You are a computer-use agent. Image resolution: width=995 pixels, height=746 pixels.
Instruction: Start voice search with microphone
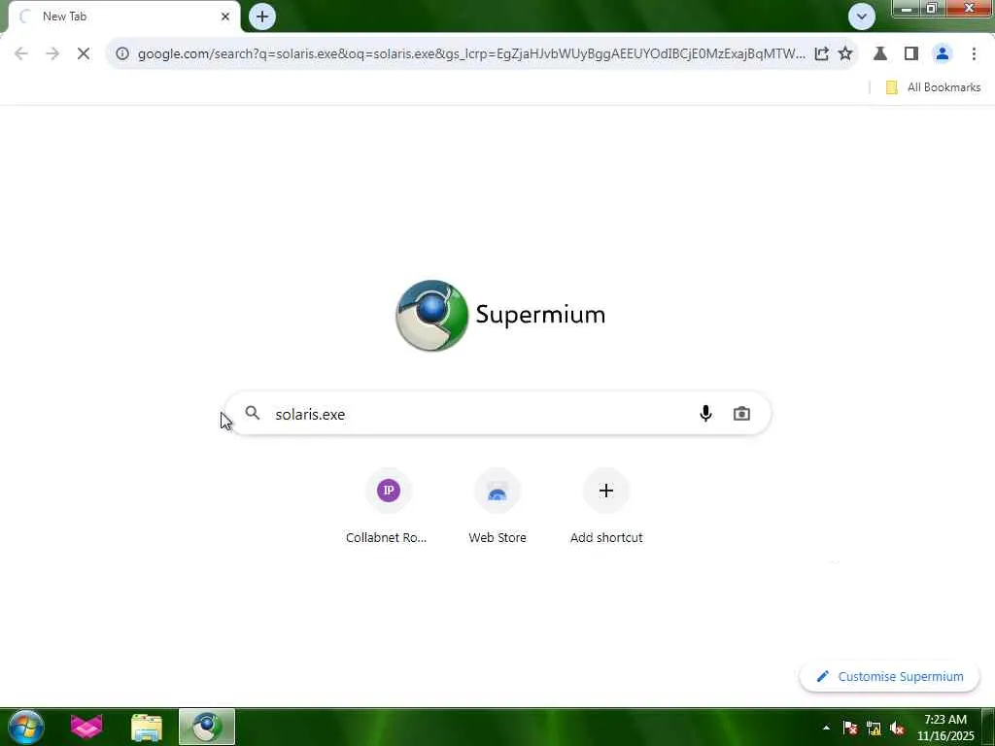705,414
